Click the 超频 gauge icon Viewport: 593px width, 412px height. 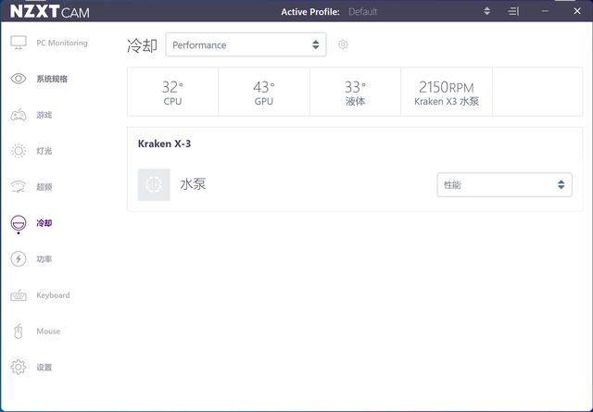[19, 187]
